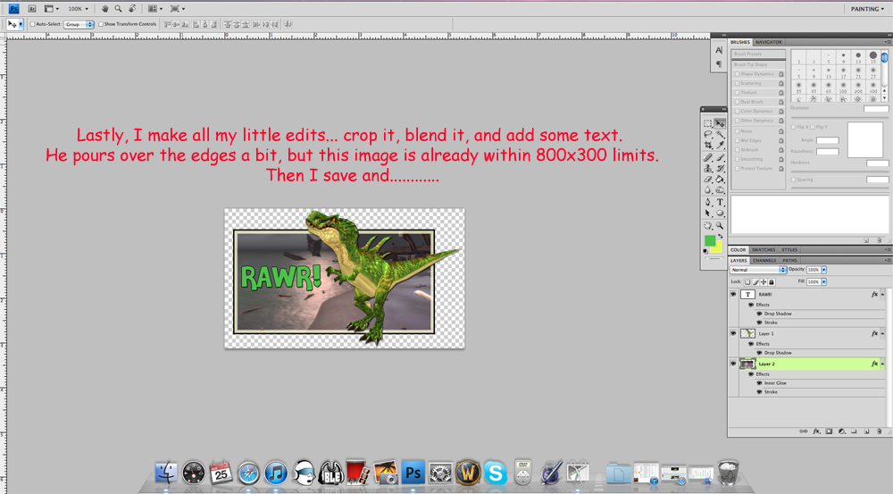Open the Normal blend mode dropdown

758,270
